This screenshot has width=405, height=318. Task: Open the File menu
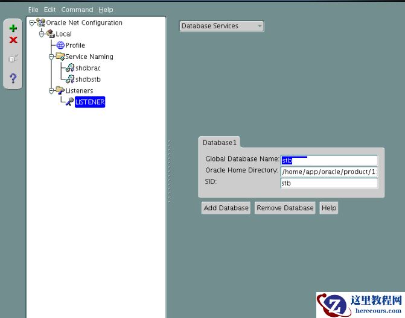point(33,10)
